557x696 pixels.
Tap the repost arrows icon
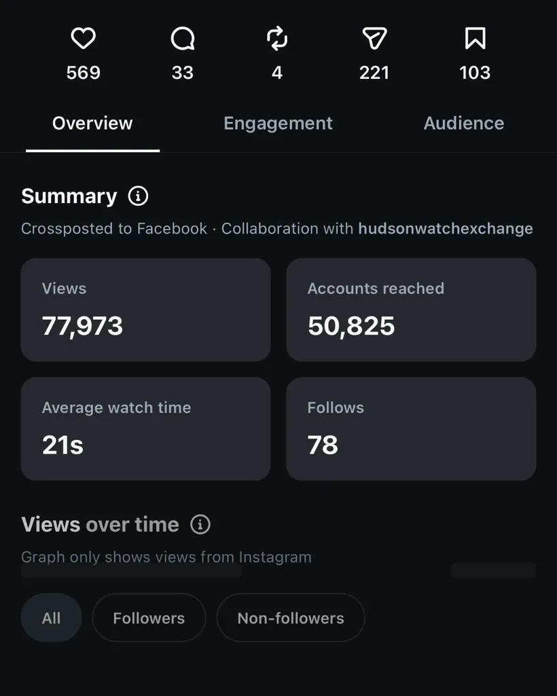(277, 39)
